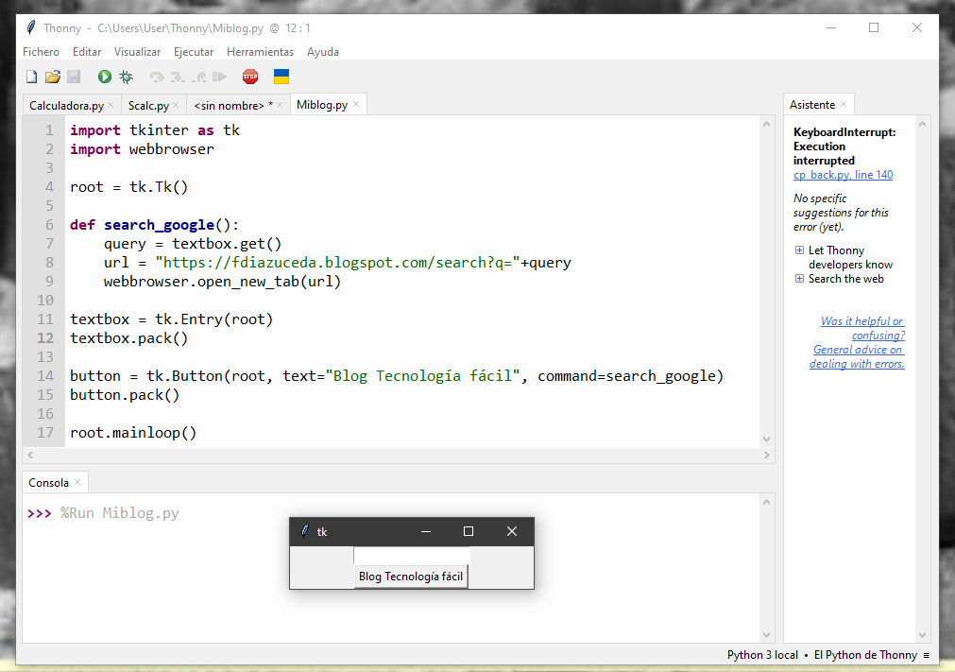Close the Scalc.py tab

pos(176,106)
